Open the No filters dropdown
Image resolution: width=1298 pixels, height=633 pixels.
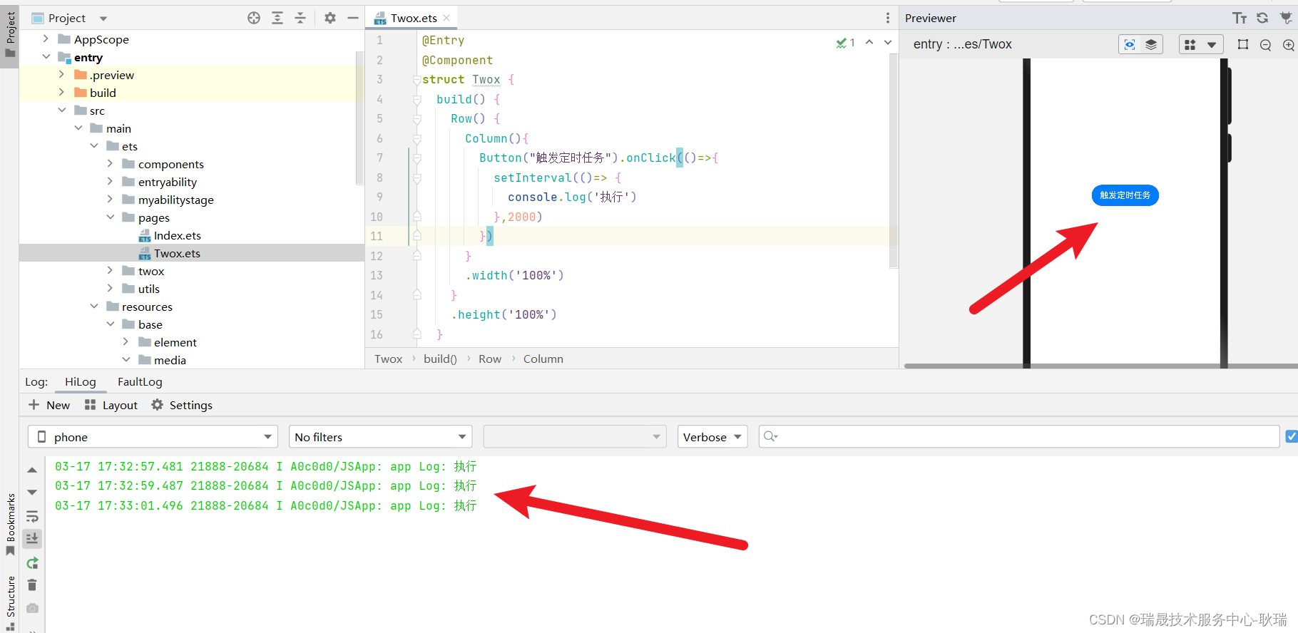click(380, 437)
